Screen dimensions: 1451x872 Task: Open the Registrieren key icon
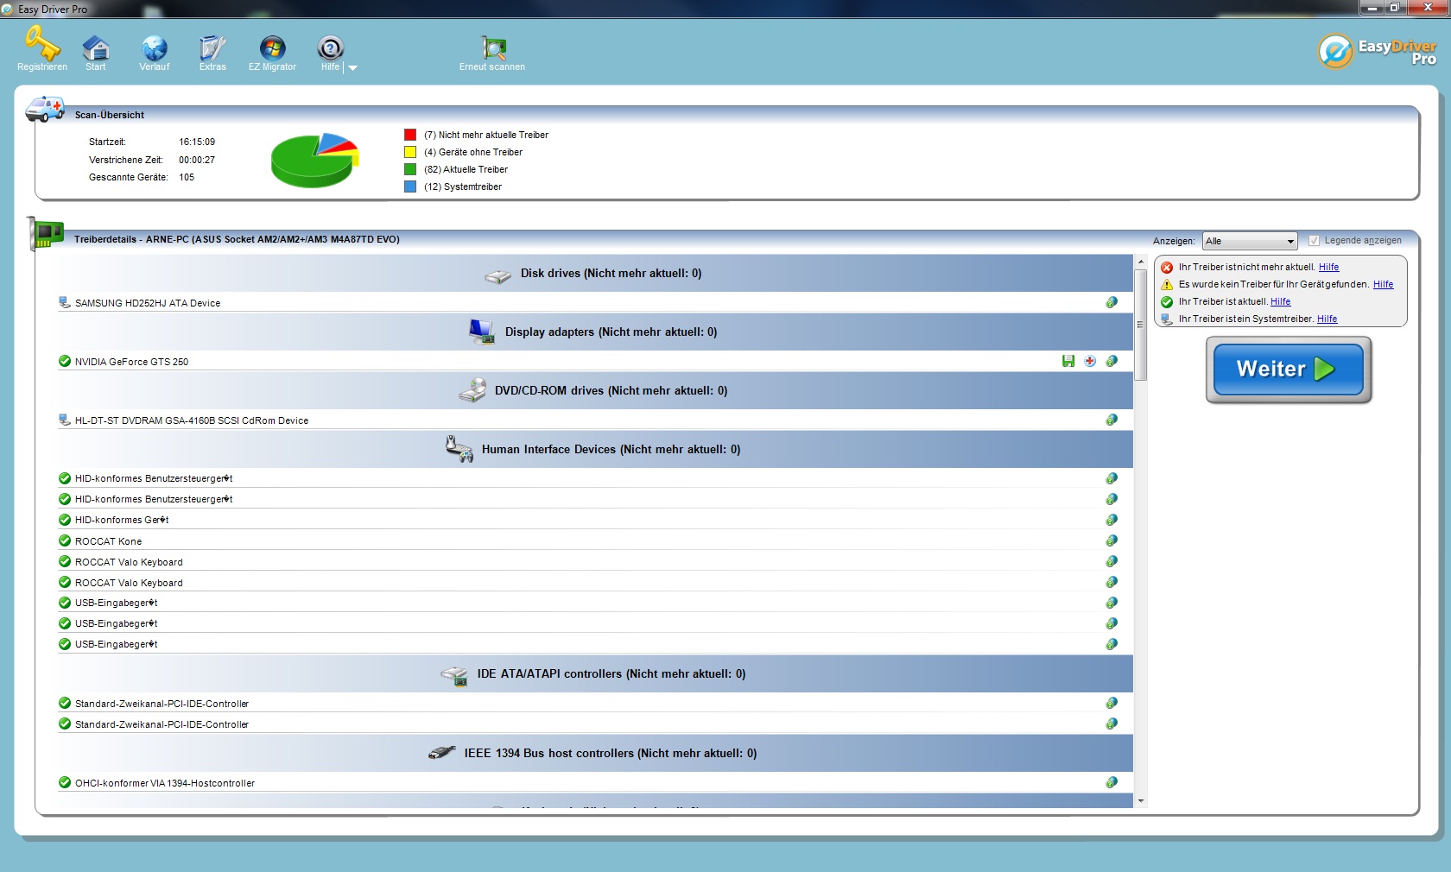[42, 45]
